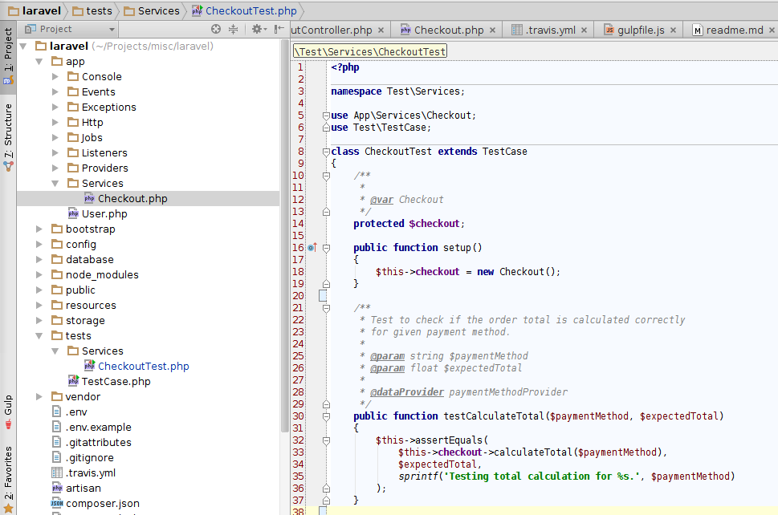Click the Scroll from Source target icon
The image size is (778, 515).
pos(215,28)
